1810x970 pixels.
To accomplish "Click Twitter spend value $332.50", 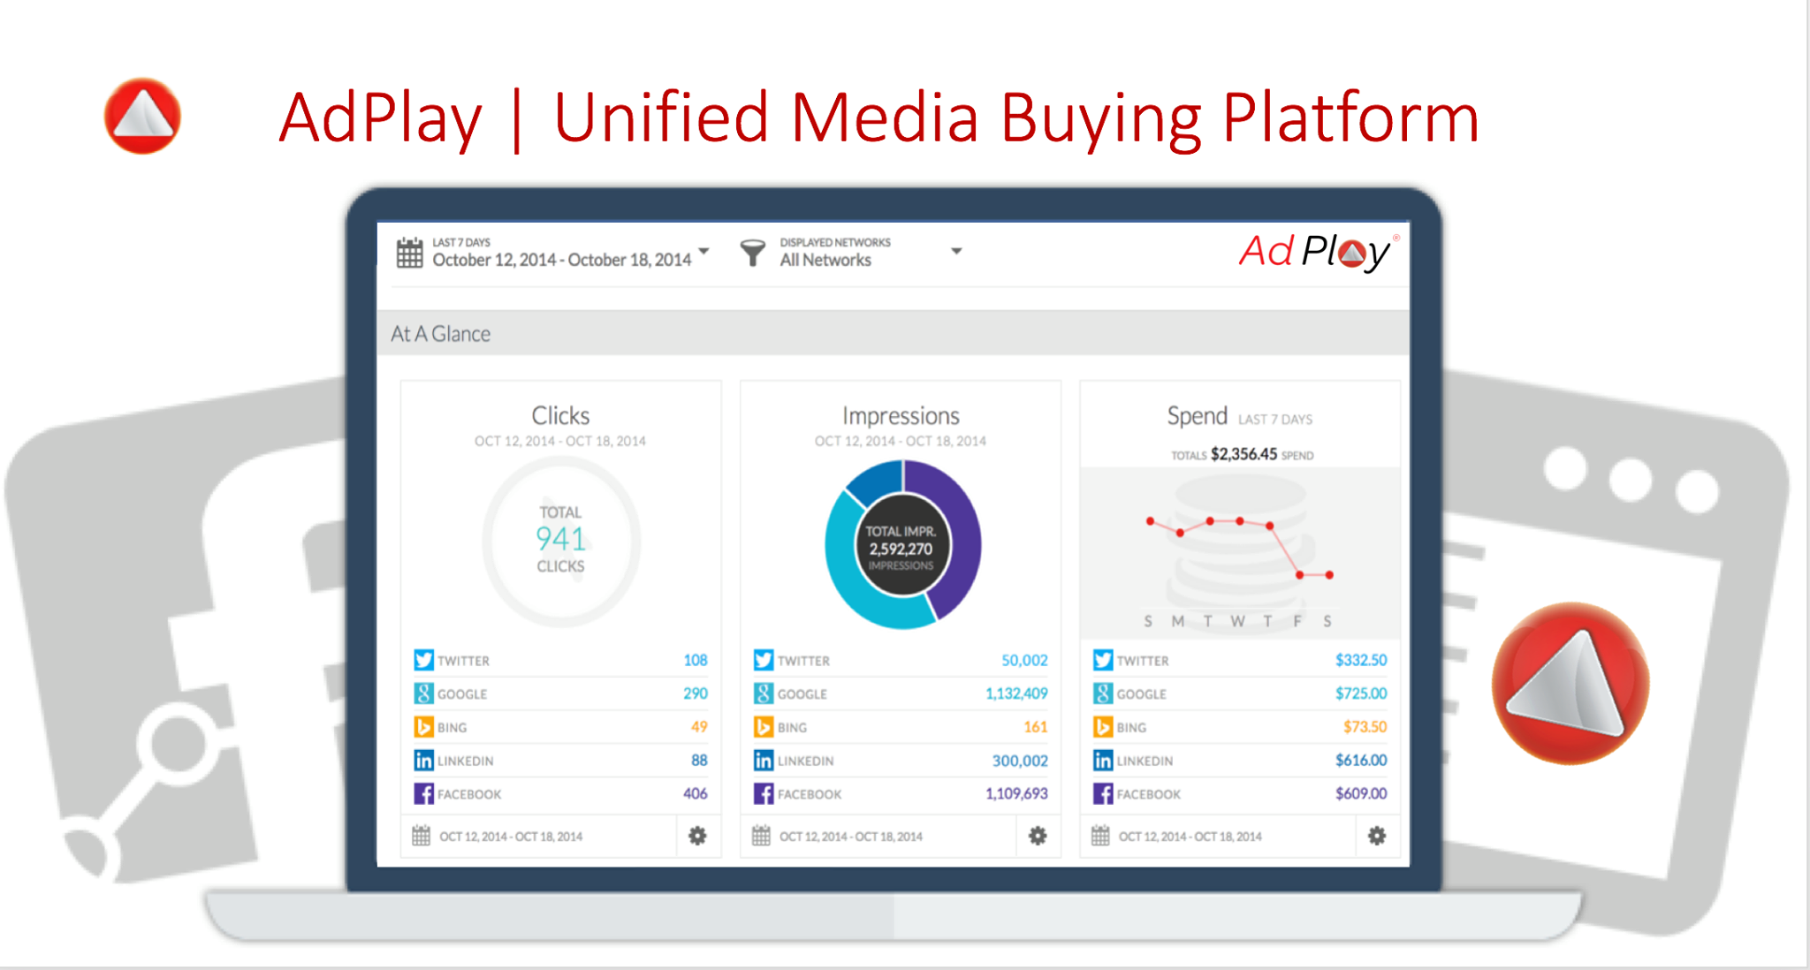I will [1361, 660].
